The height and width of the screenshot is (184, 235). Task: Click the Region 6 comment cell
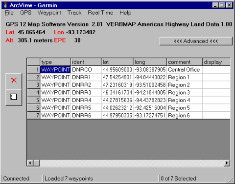pyautogui.click(x=185, y=116)
